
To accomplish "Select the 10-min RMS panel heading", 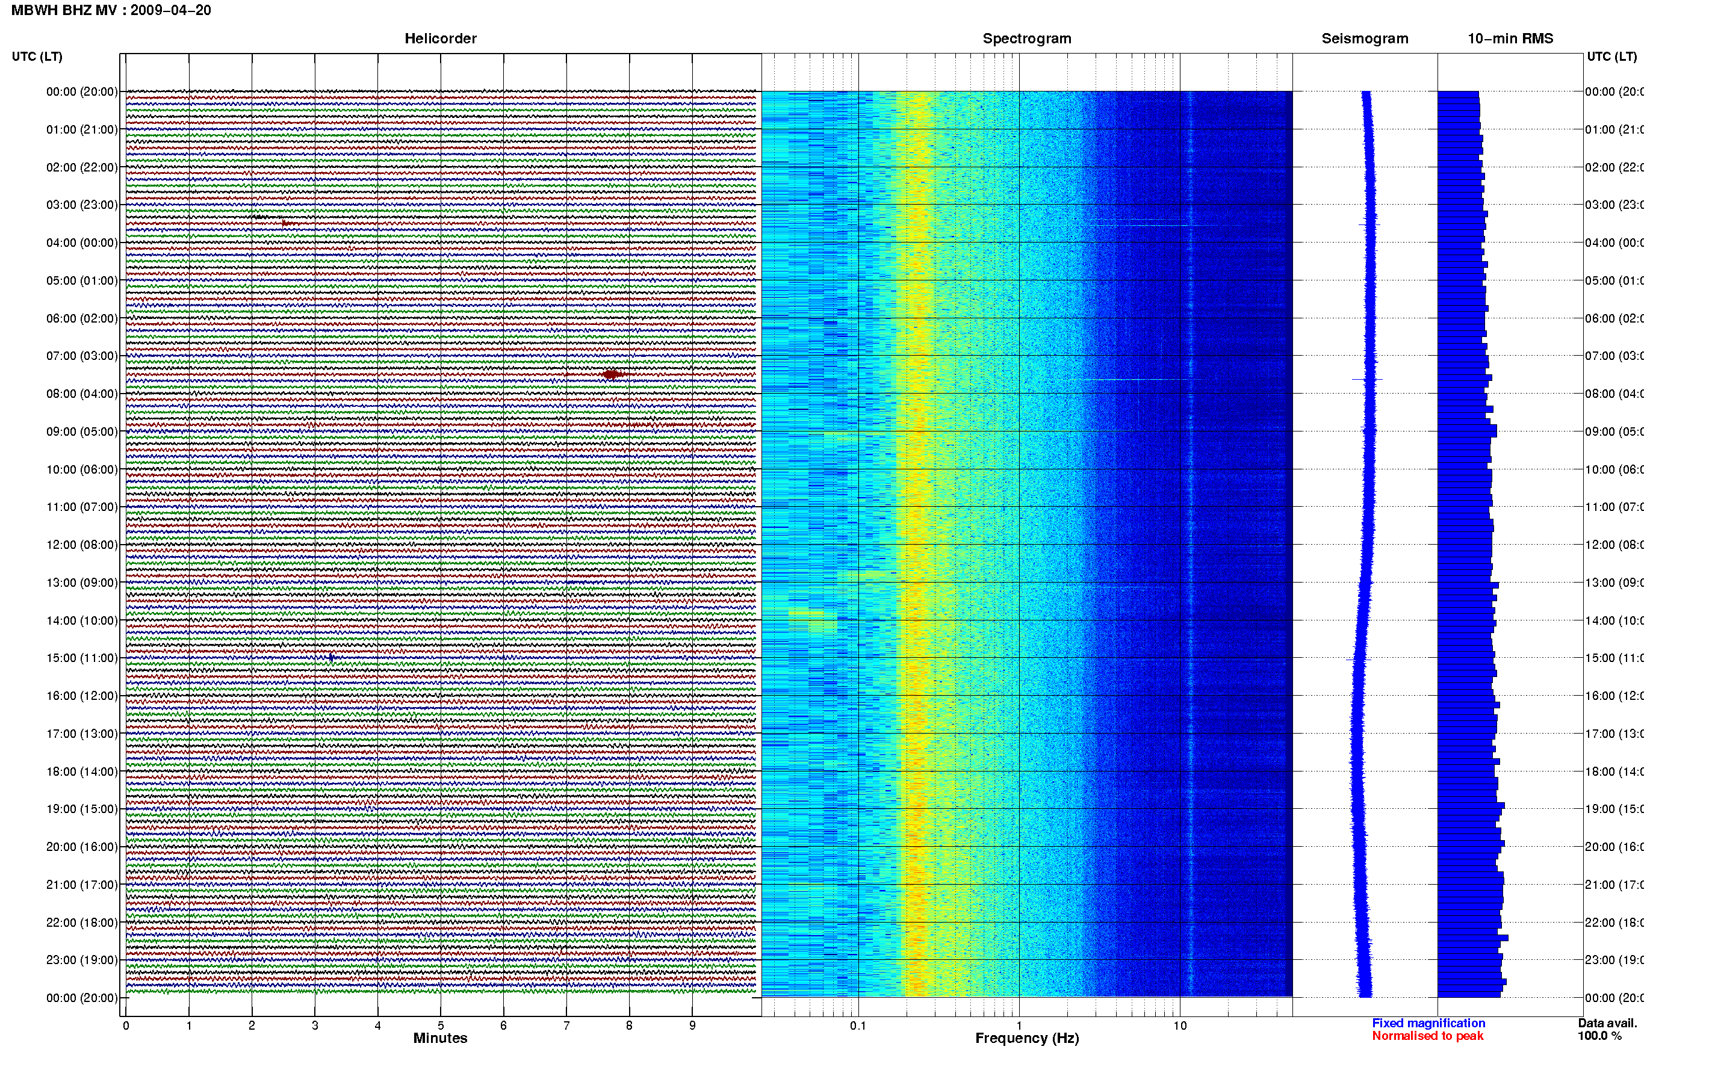I will tap(1510, 39).
